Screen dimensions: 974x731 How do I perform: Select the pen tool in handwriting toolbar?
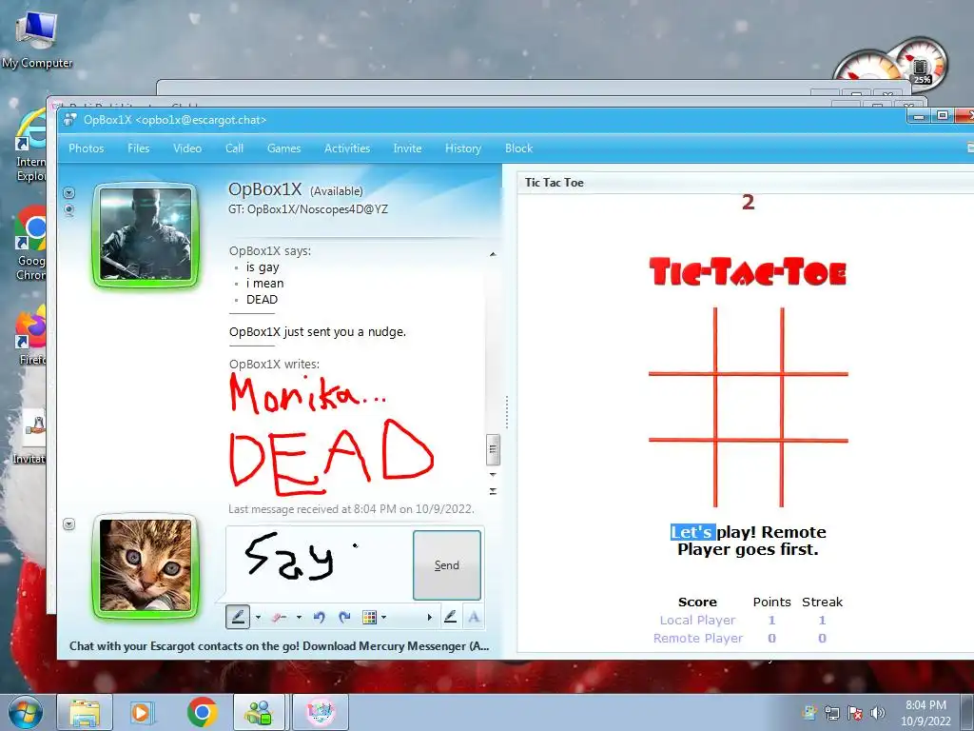238,617
